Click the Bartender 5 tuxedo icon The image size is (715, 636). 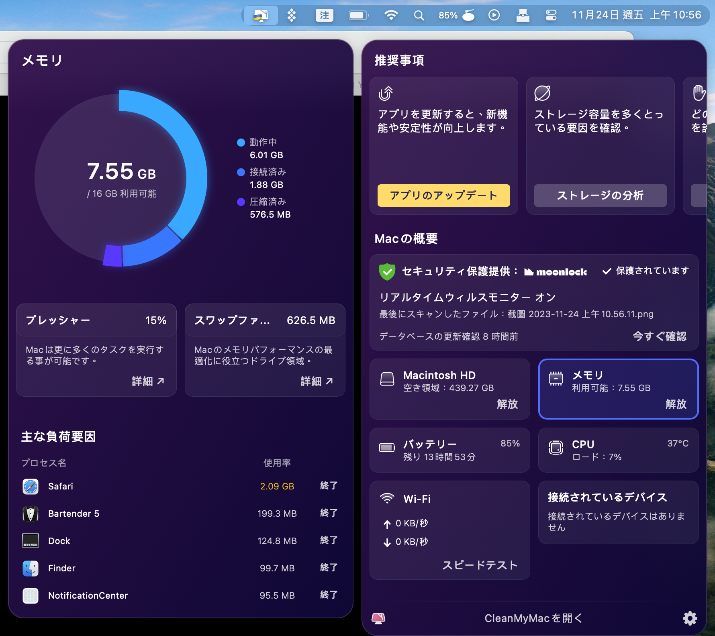[31, 514]
